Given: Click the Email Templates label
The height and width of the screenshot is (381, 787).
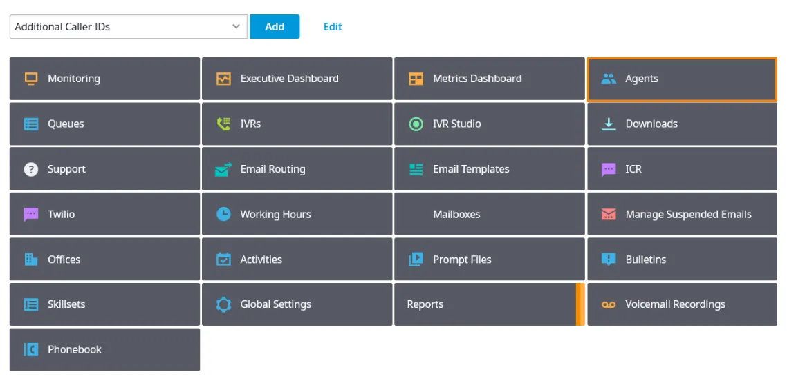Looking at the screenshot, I should tap(471, 169).
